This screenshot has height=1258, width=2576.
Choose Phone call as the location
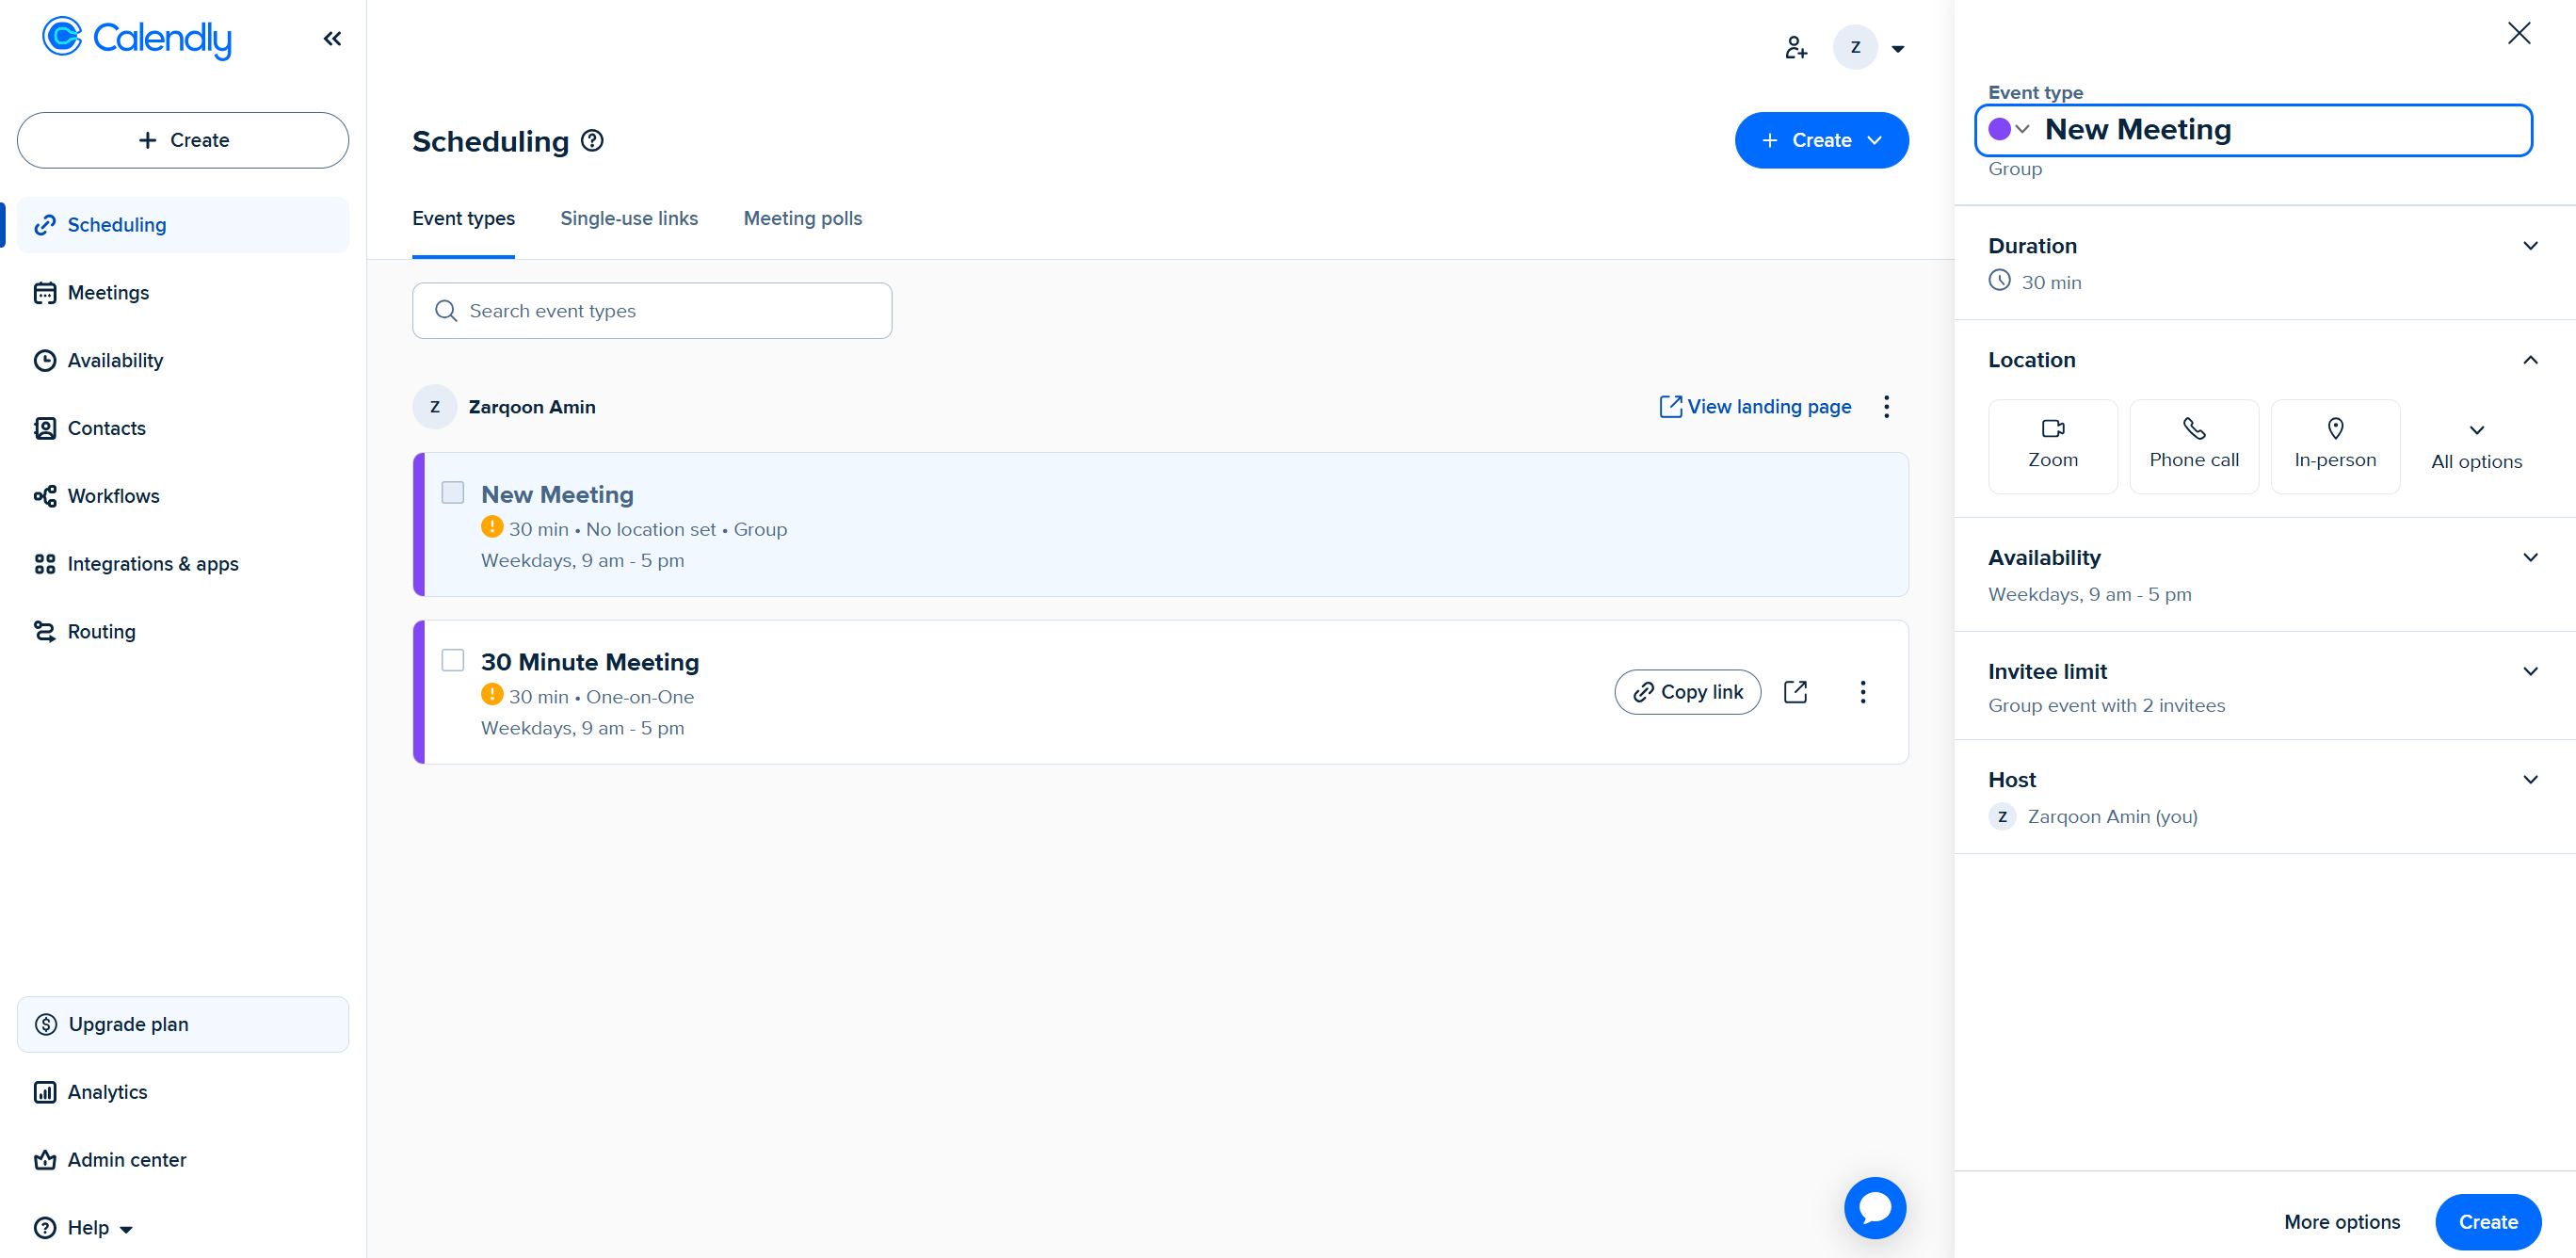coord(2193,447)
